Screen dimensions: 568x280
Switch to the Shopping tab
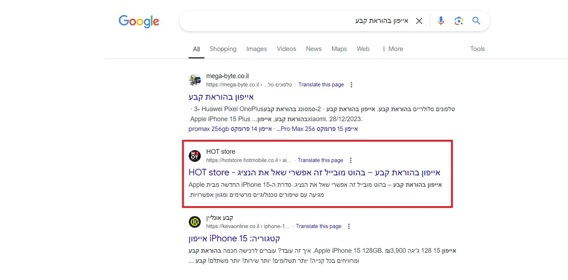[223, 49]
